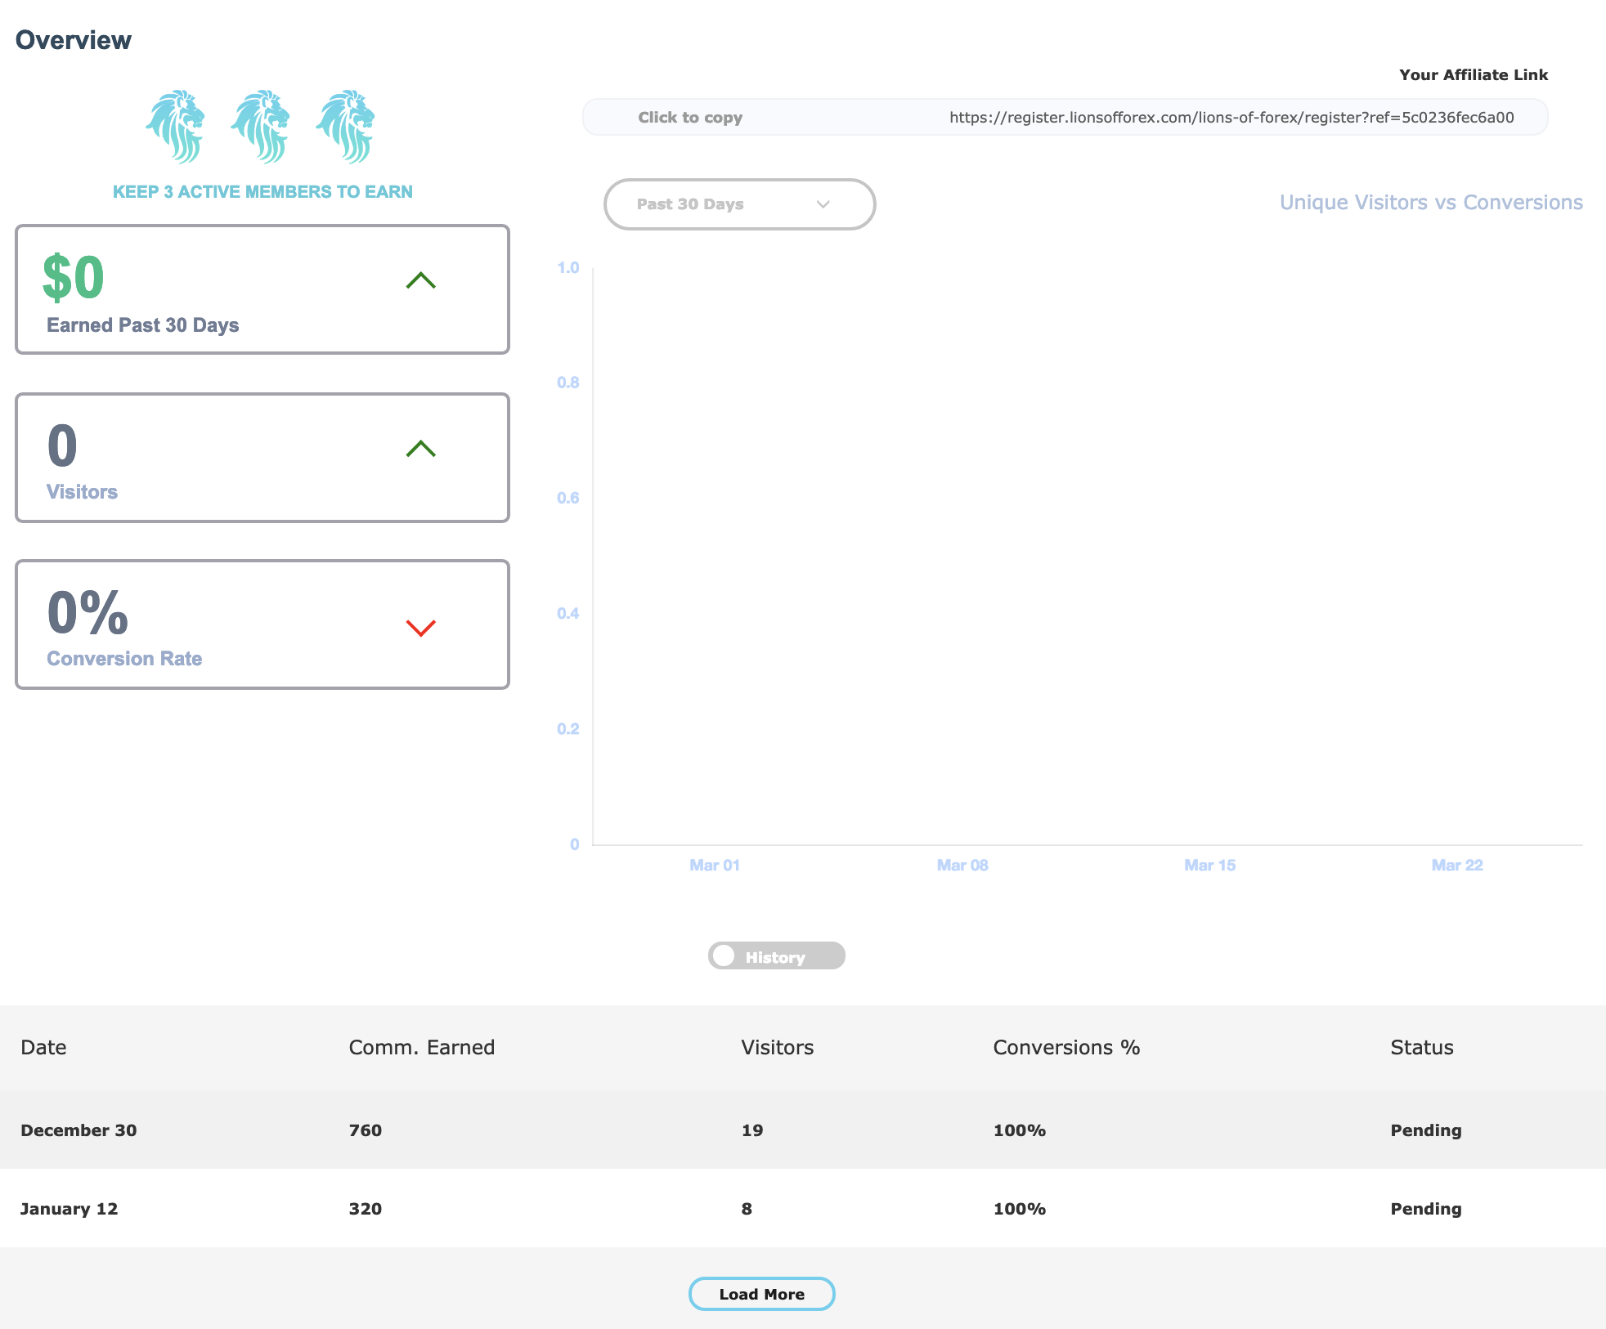
Task: Select the affiliate link URL text
Action: [1231, 118]
